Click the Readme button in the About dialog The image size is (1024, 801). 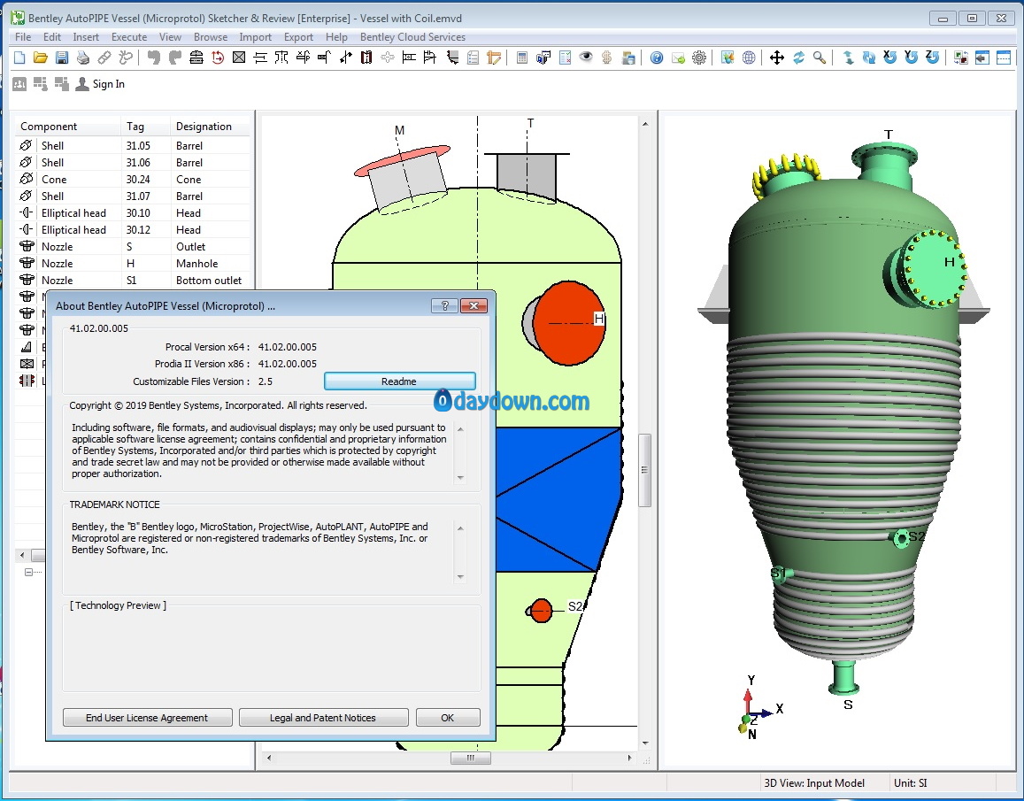[x=400, y=381]
